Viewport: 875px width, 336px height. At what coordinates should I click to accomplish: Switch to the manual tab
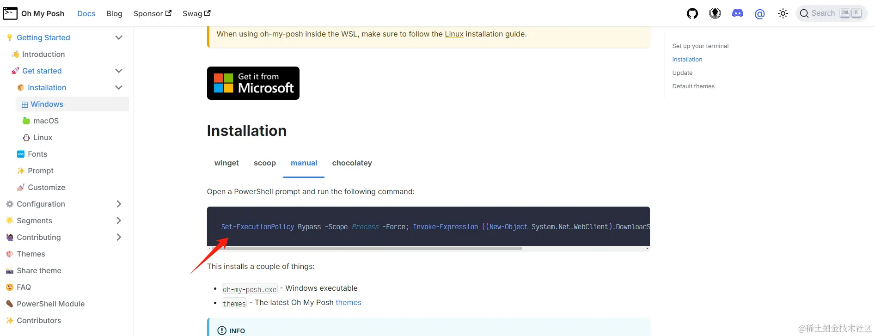point(304,163)
